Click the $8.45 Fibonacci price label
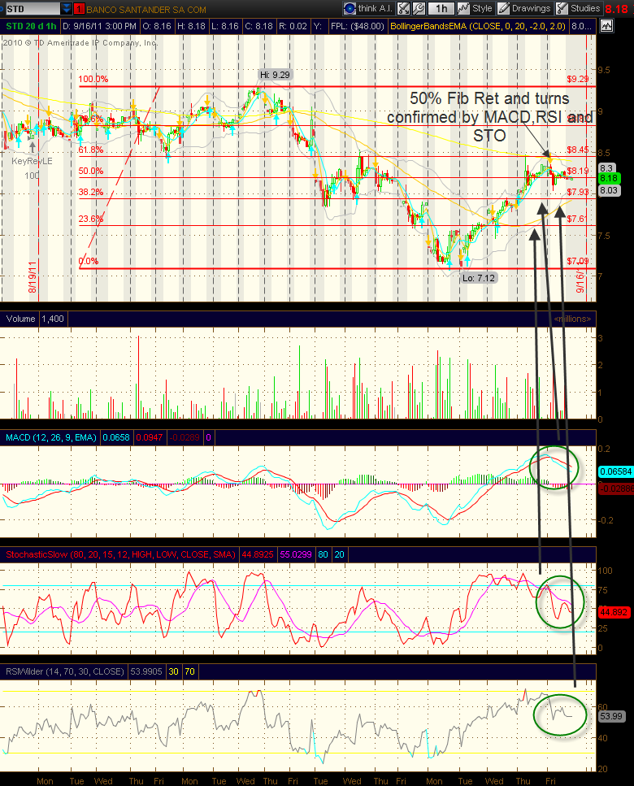 click(578, 150)
